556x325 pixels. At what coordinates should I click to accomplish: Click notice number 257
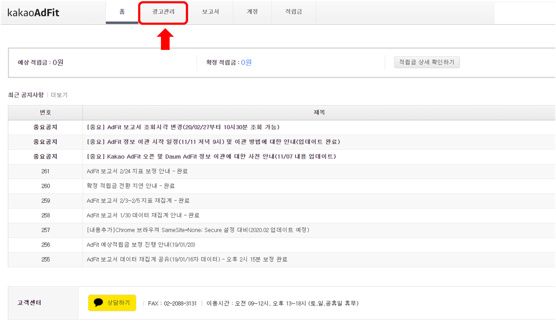coord(46,230)
